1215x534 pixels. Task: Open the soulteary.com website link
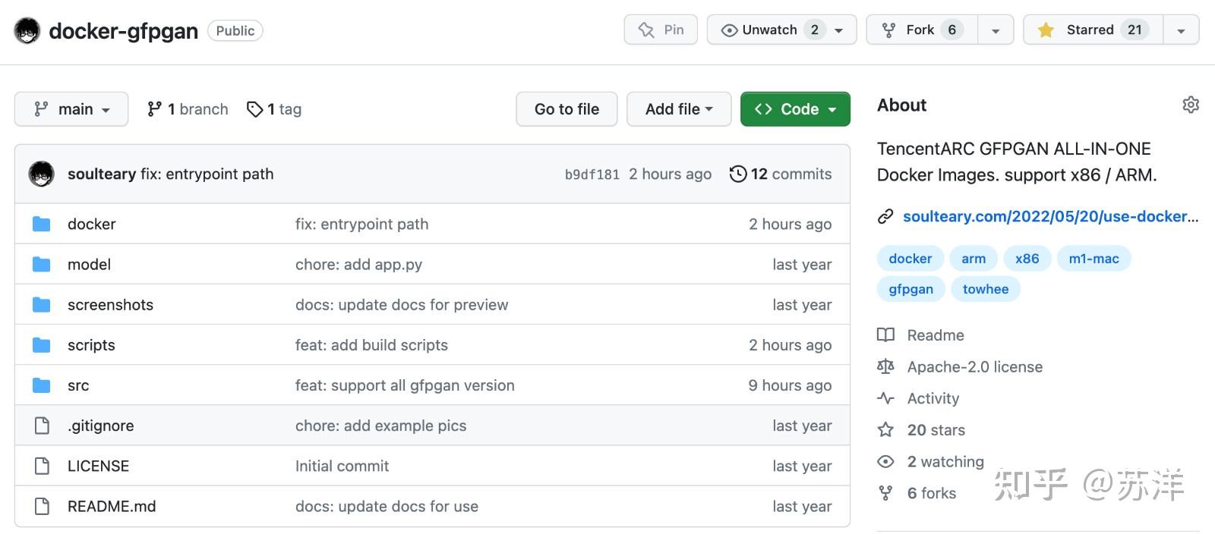click(x=1049, y=216)
